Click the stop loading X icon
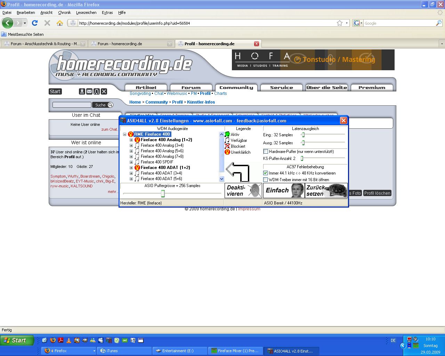This screenshot has width=445, height=356. tap(47, 23)
